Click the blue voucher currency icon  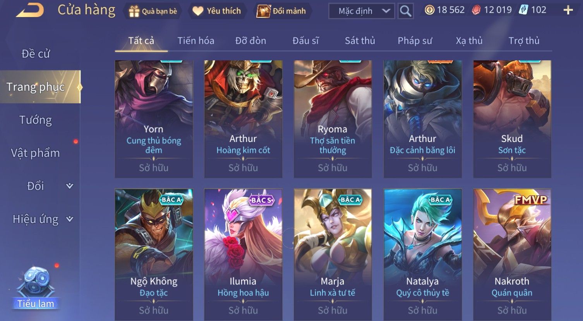pos(523,10)
